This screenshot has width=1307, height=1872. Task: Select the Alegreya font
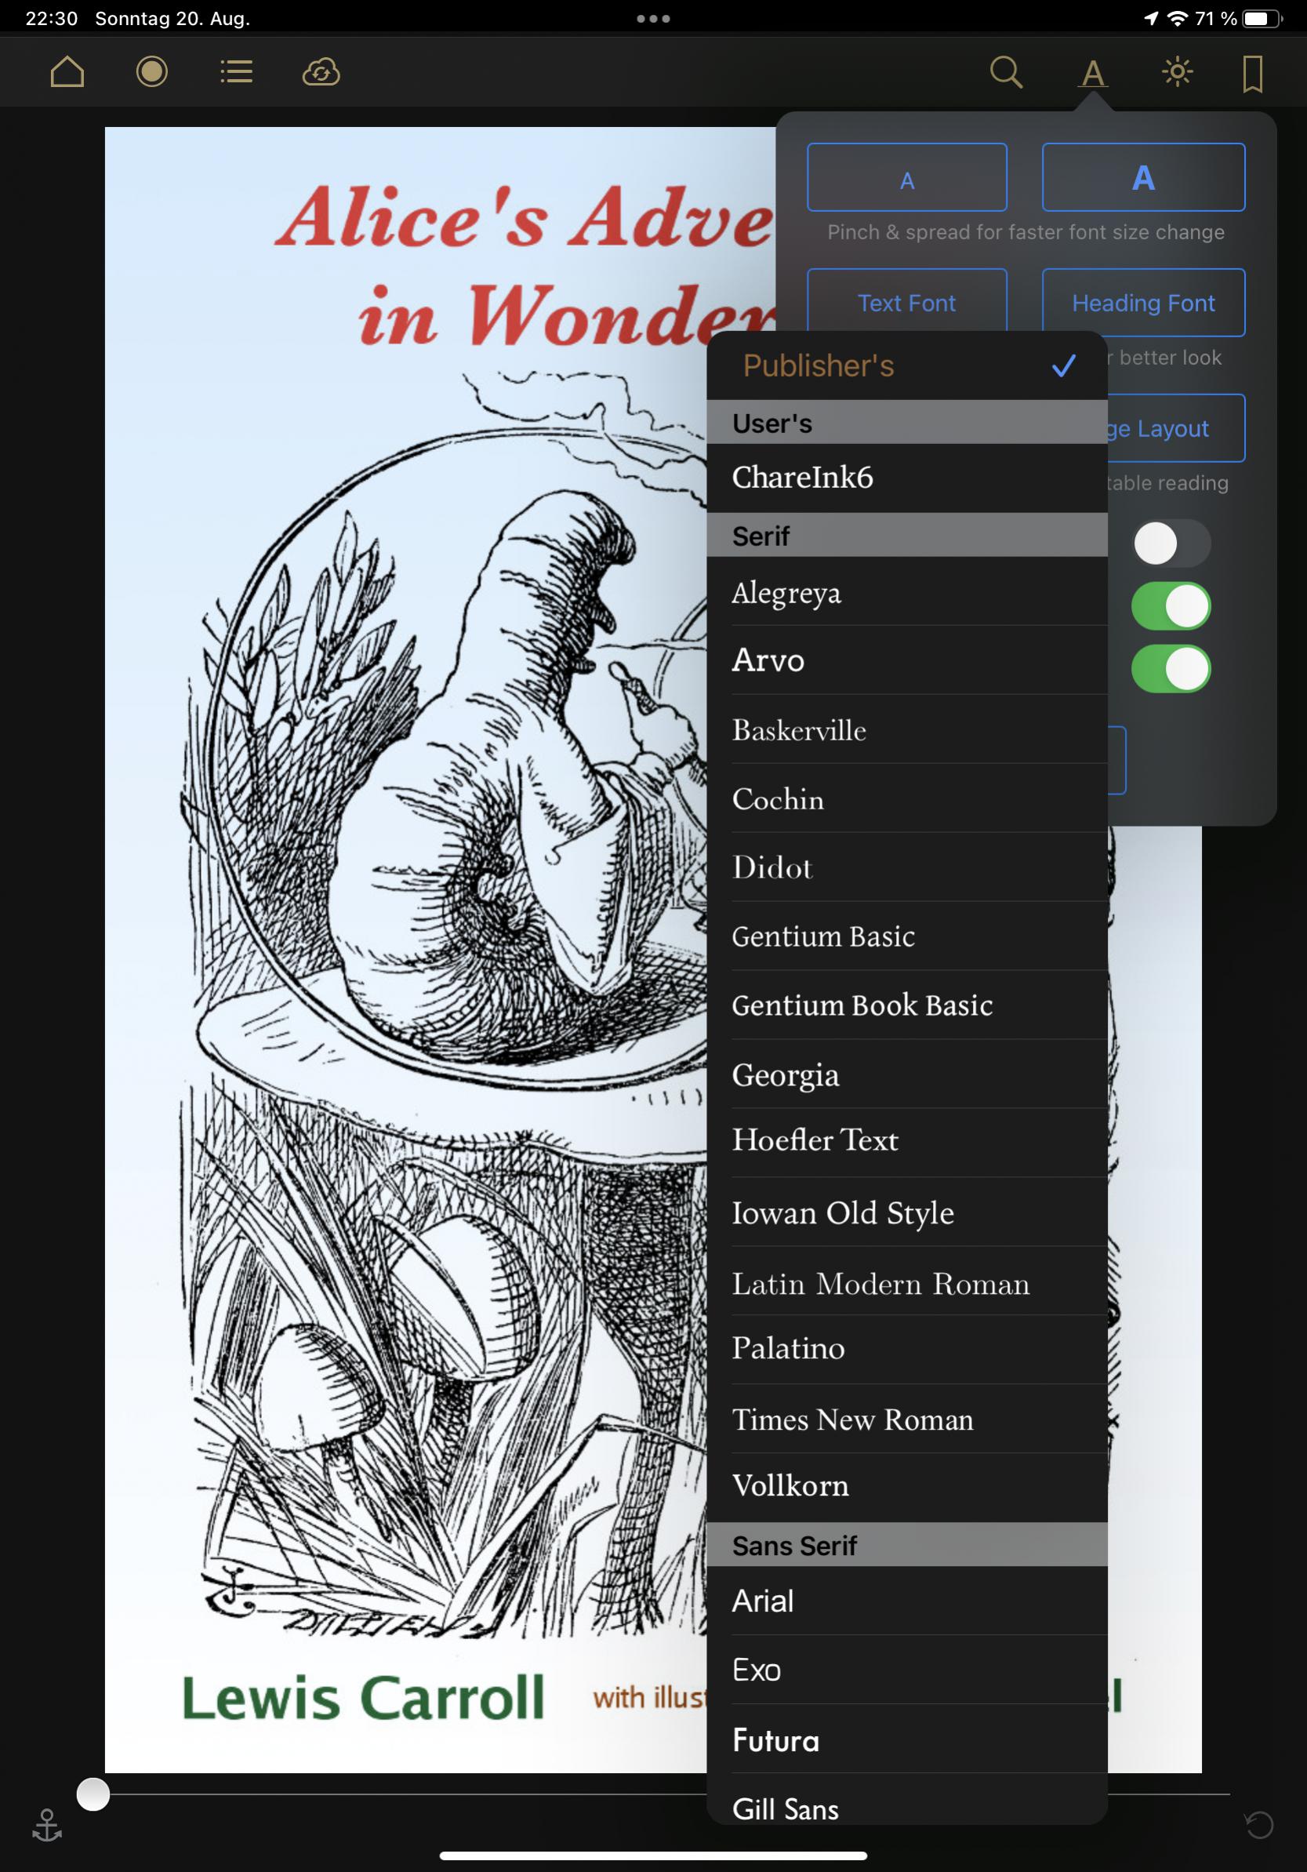pos(906,591)
